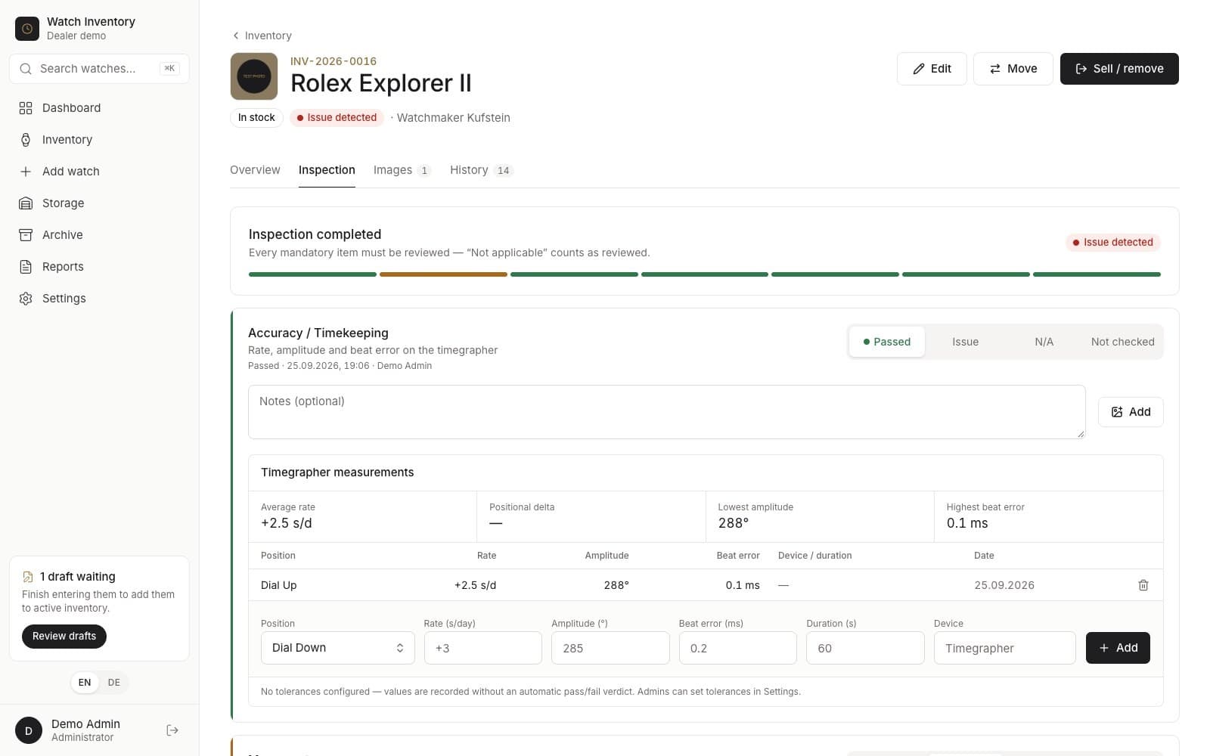The image size is (1210, 756).
Task: Add the new timegrapher measurement
Action: (x=1118, y=648)
